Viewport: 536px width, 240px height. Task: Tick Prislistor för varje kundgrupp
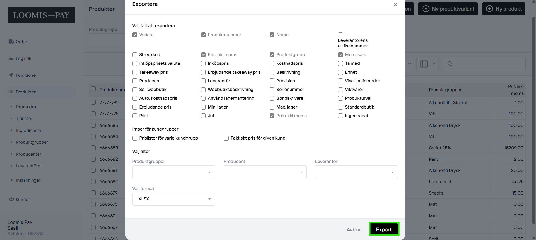tap(135, 138)
